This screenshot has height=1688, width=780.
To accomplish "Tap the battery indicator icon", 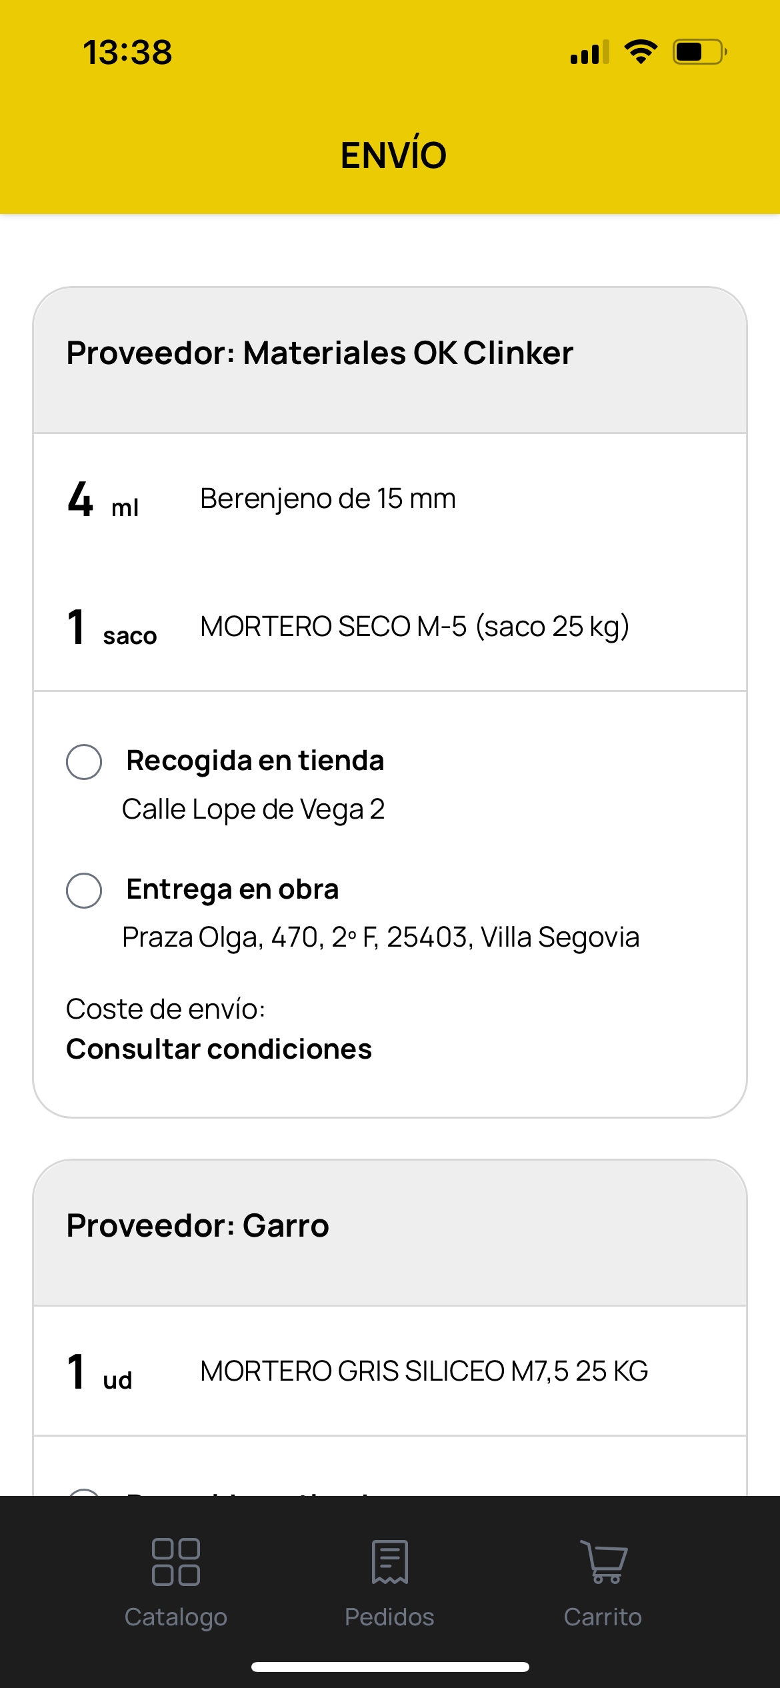I will tap(699, 52).
